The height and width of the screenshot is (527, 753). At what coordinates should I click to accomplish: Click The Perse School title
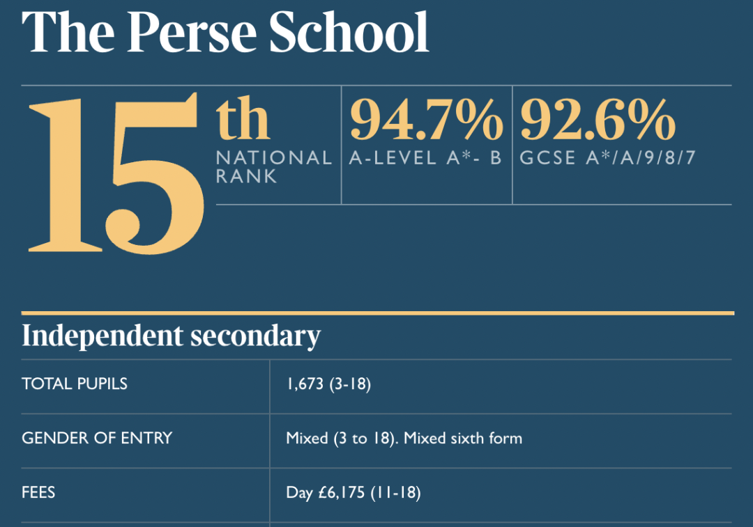coord(225,32)
